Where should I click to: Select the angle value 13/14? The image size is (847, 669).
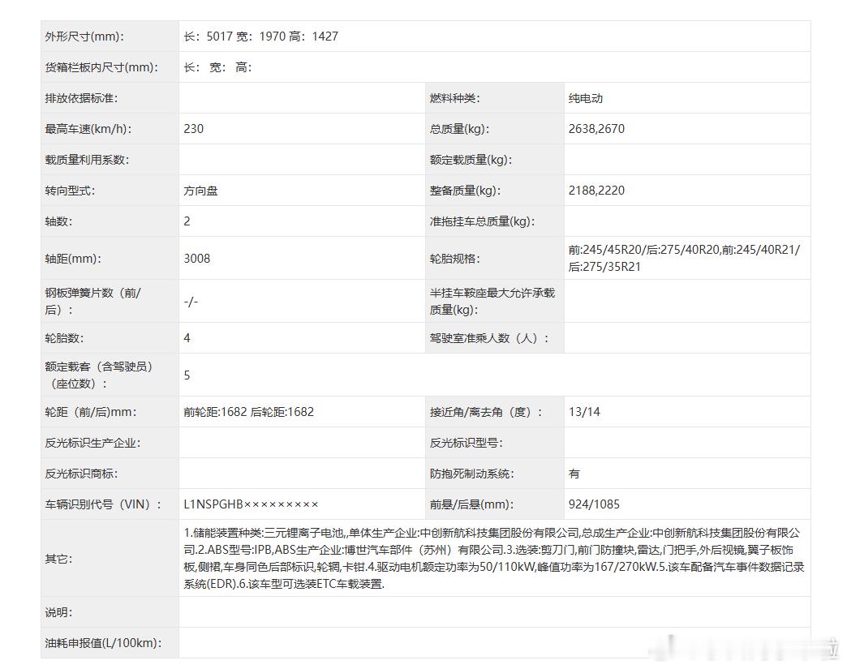click(x=584, y=413)
